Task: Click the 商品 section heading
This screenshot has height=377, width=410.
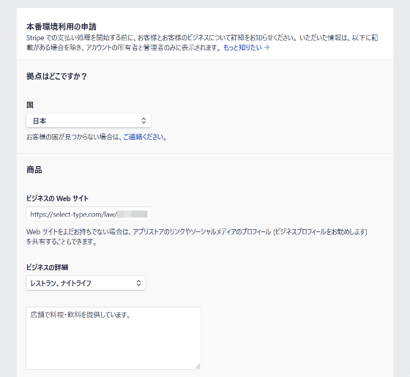Action: tap(34, 170)
